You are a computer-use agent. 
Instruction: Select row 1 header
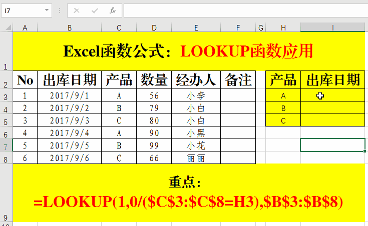tap(6, 51)
